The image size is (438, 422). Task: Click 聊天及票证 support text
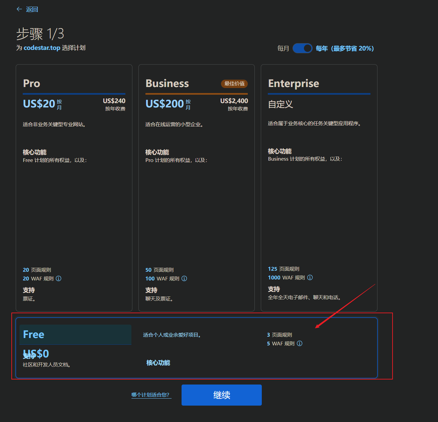159,299
